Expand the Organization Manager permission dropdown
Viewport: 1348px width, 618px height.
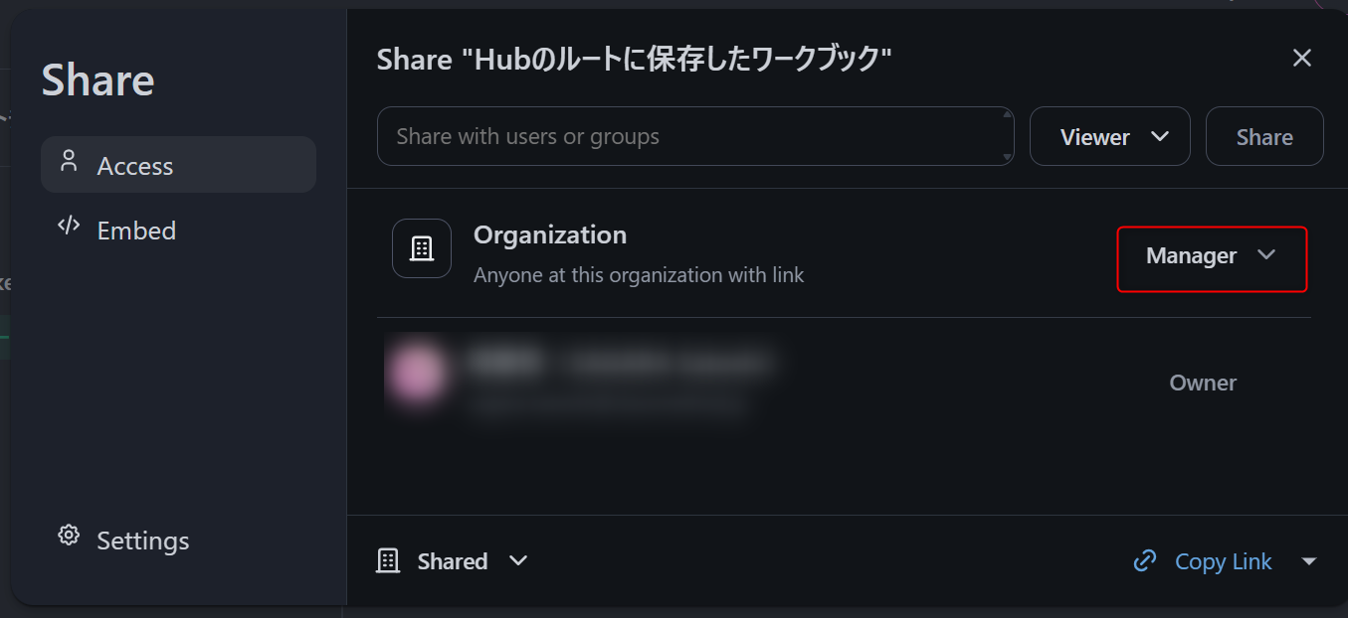click(x=1211, y=256)
